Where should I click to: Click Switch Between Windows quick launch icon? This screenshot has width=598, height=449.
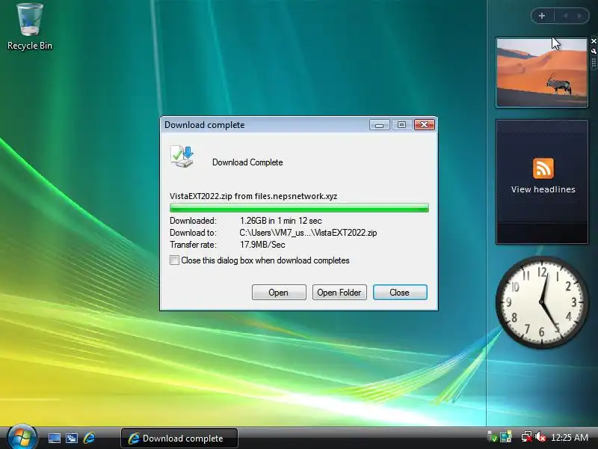pyautogui.click(x=72, y=438)
